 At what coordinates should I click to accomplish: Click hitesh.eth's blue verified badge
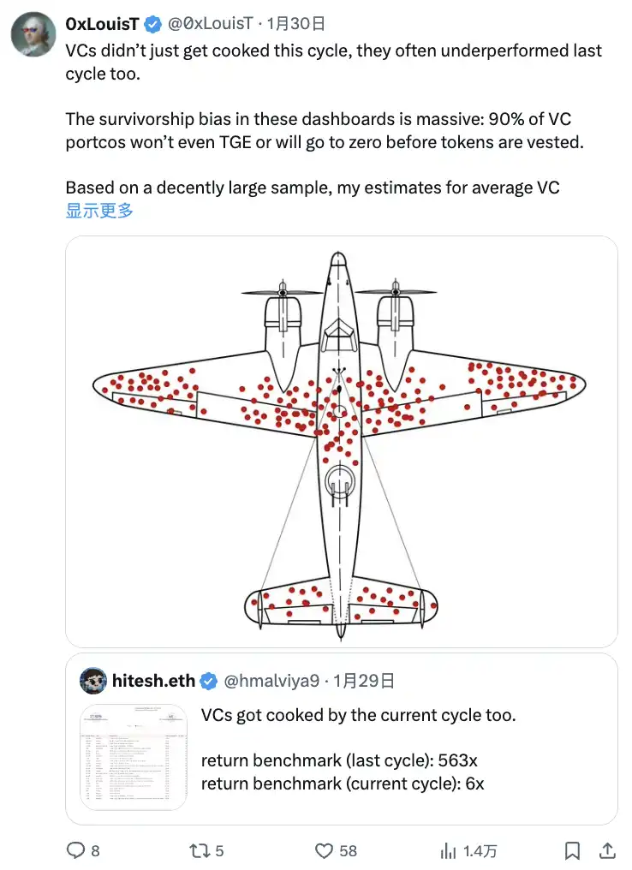pos(209,681)
